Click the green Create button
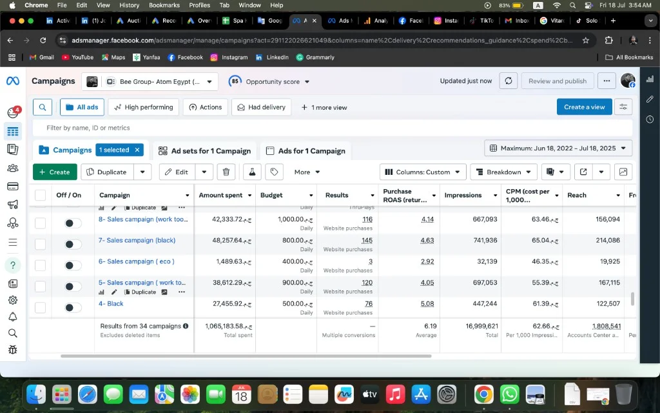The width and height of the screenshot is (660, 413). 55,172
